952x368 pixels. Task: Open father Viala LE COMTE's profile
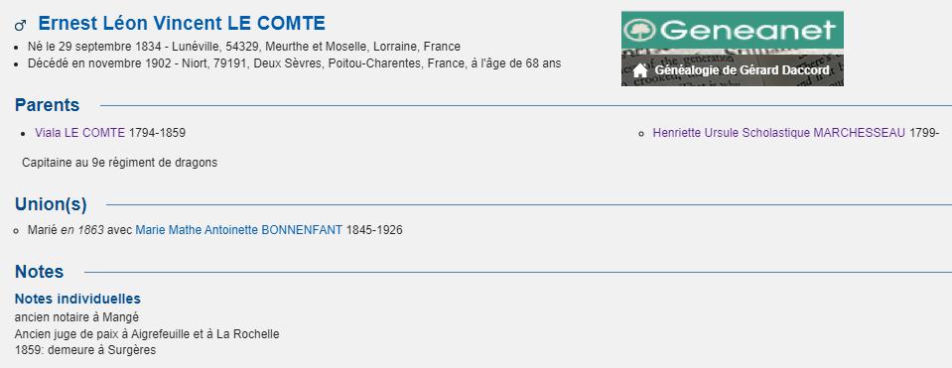(x=79, y=132)
